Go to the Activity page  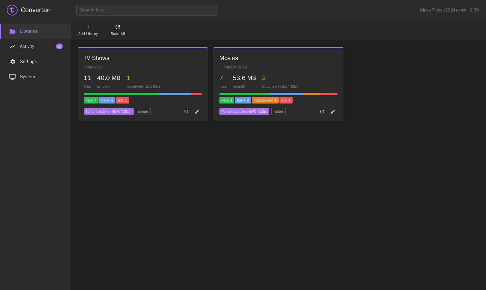point(35,46)
